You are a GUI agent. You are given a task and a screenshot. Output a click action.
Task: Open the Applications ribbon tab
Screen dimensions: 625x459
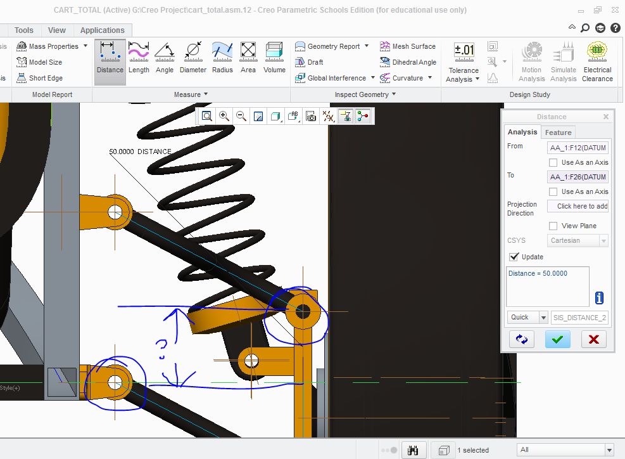[103, 30]
